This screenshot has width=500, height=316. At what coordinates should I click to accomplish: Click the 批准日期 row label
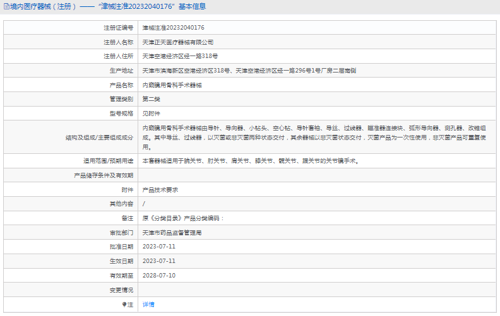point(121,247)
